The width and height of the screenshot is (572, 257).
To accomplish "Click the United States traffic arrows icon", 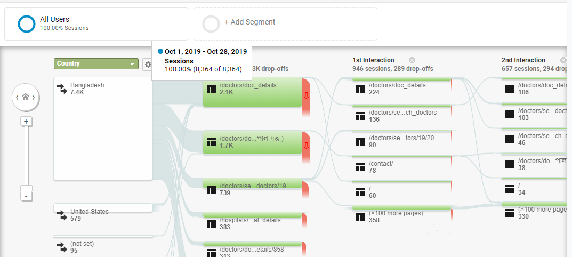I will [x=62, y=215].
